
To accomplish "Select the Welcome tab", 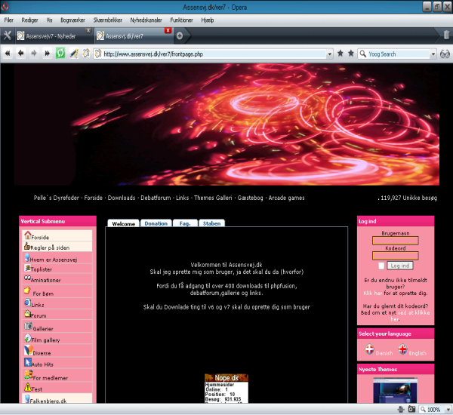I will pos(123,223).
